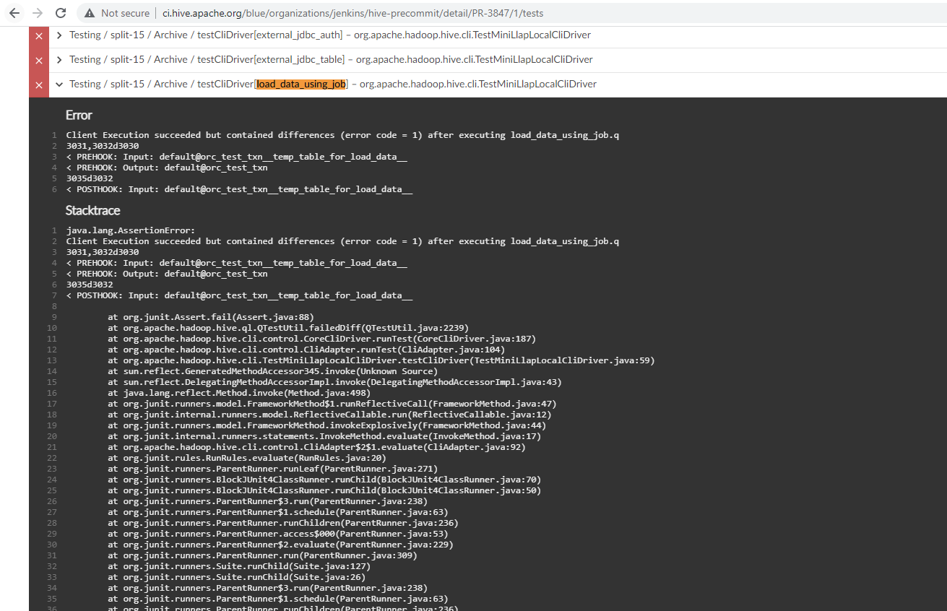Click DelegatingMethodAccessorImpl.invoke stacktrace line

pyautogui.click(x=334, y=382)
